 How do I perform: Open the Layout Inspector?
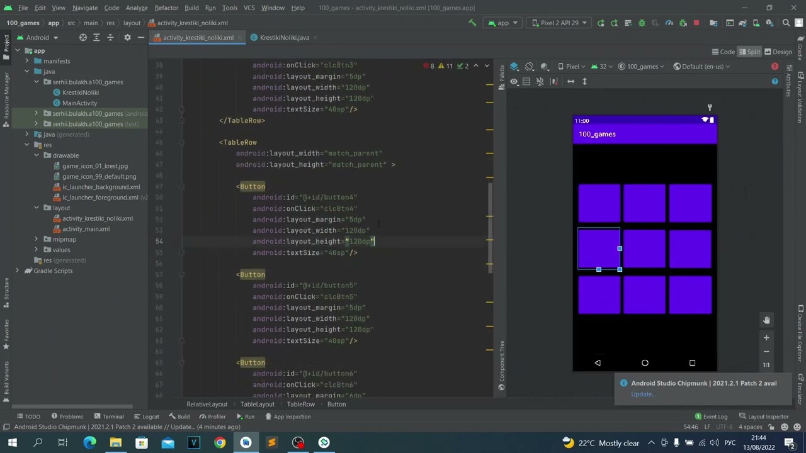(764, 417)
